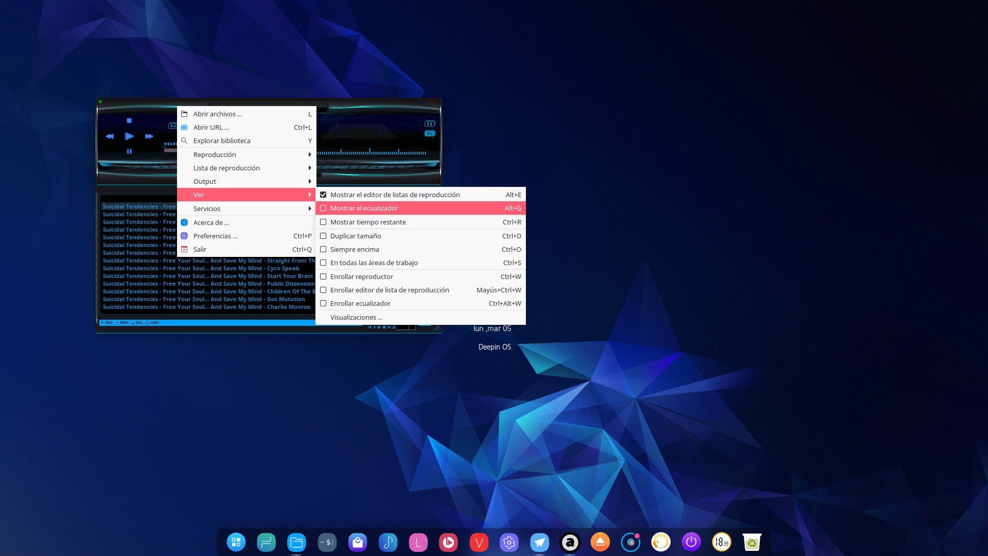Click the seek position bar in the player
This screenshot has height=556, width=988.
tap(372, 153)
